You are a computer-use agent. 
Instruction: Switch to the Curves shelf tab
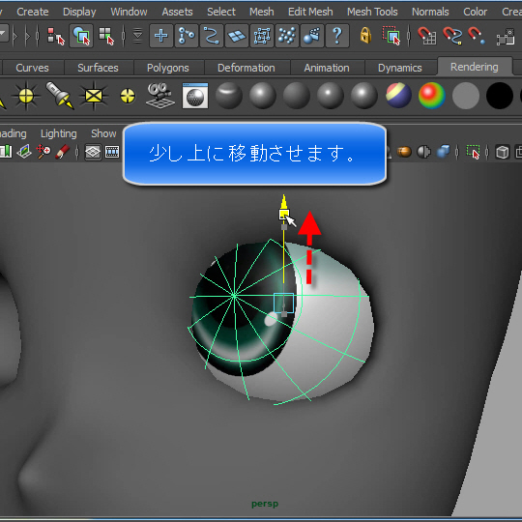pyautogui.click(x=32, y=68)
